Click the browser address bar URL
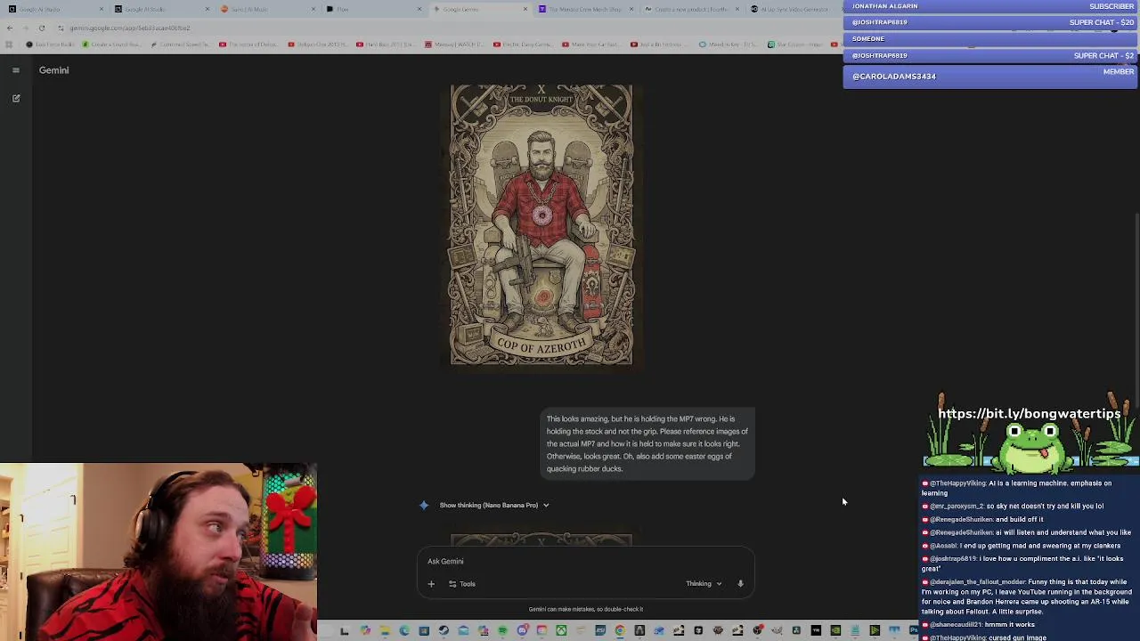This screenshot has width=1140, height=641. [129, 28]
